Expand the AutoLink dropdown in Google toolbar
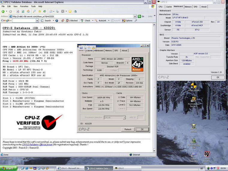The height and width of the screenshot is (171, 228). point(108,21)
